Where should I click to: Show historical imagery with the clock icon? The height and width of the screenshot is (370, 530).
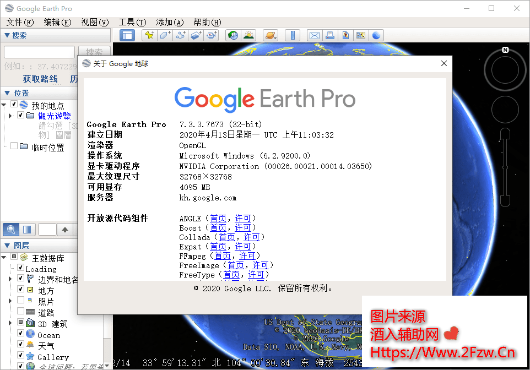[x=233, y=35]
